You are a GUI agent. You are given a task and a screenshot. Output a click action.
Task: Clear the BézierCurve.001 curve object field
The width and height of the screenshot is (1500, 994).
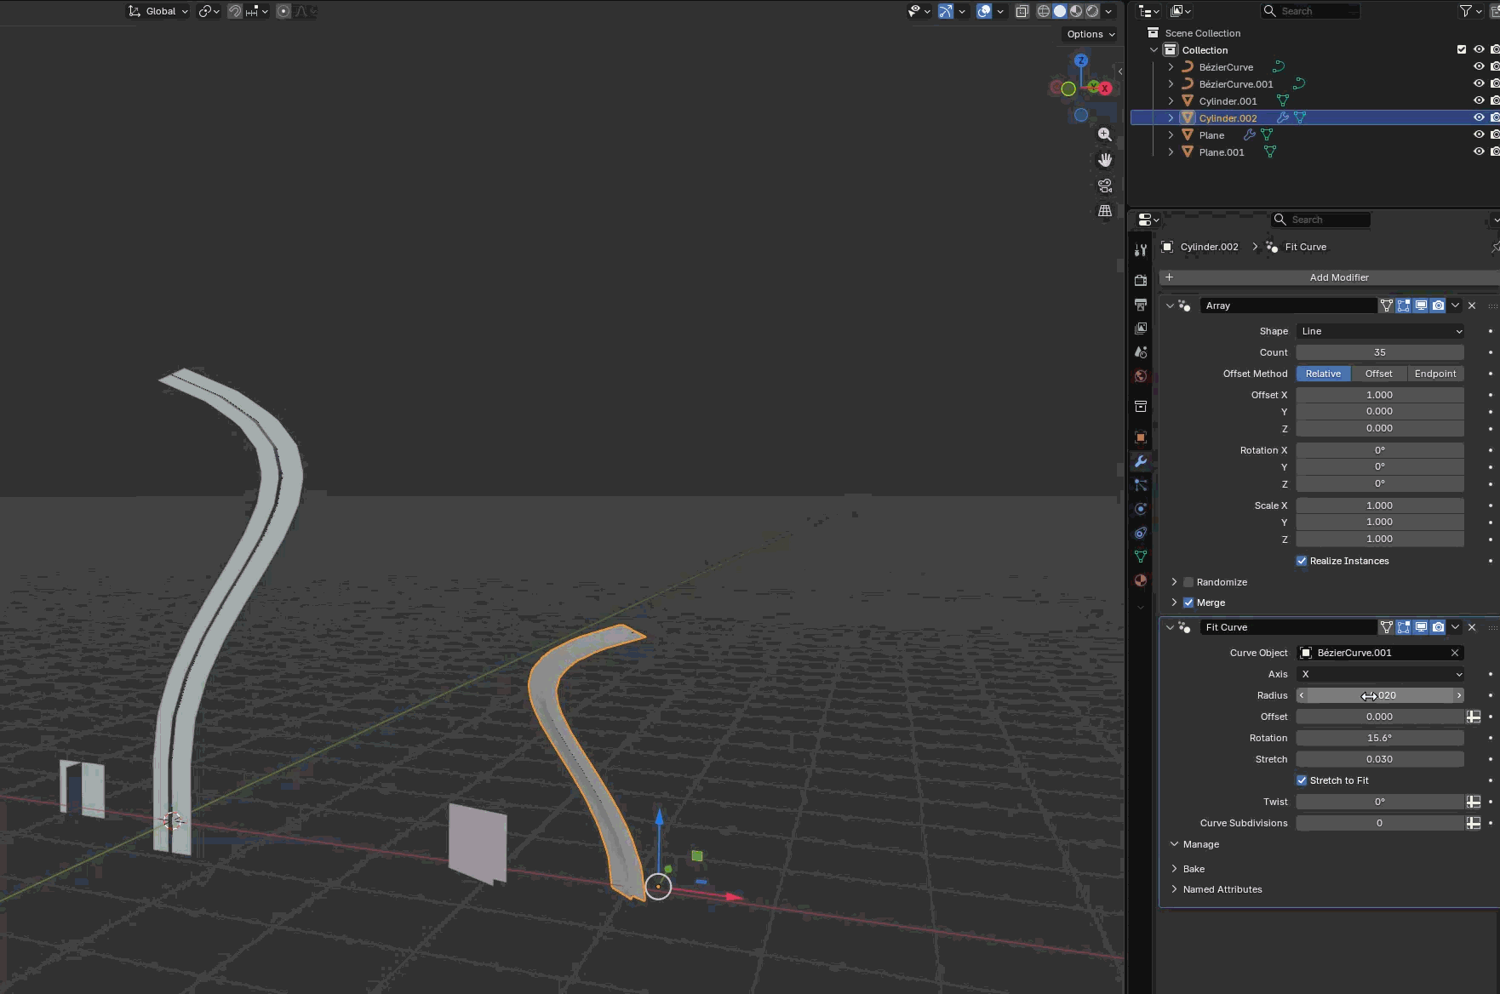[1455, 653]
